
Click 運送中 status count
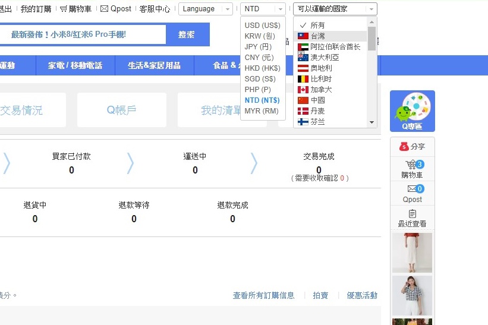[x=195, y=170]
